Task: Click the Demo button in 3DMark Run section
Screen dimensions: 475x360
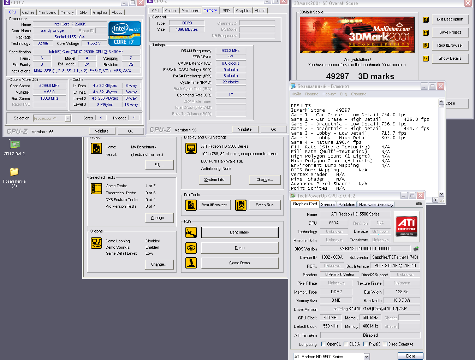Action: tap(240, 248)
